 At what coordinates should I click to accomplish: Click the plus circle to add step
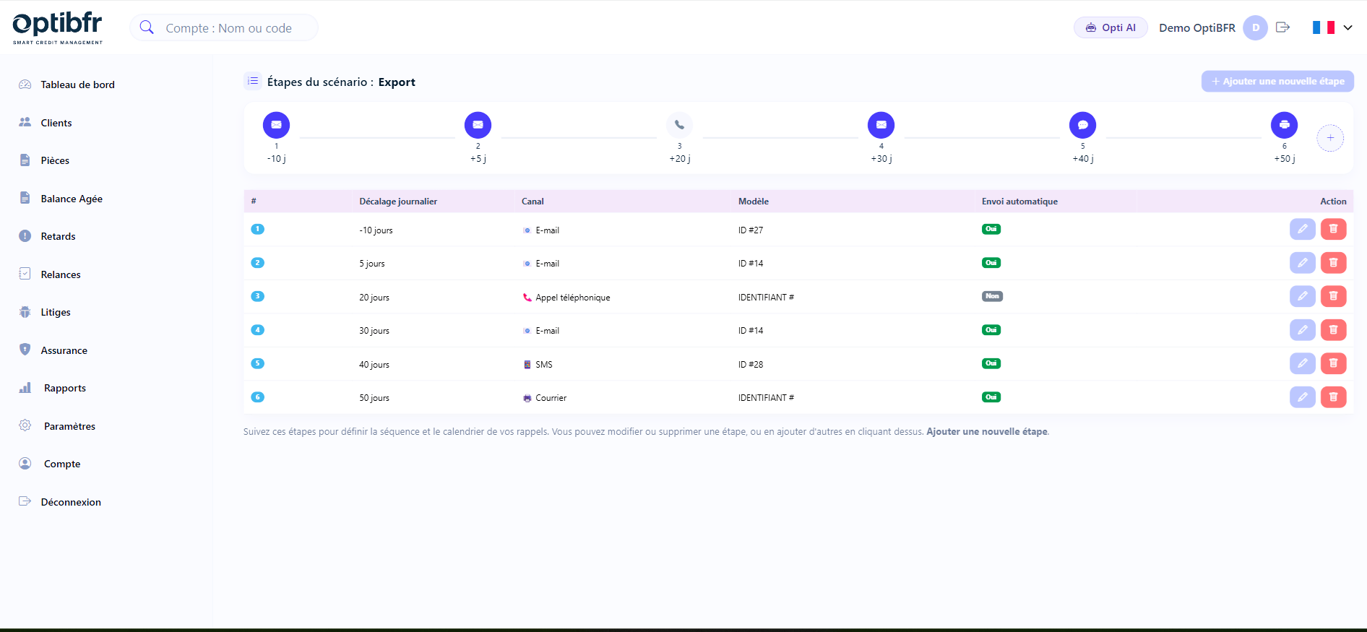click(x=1329, y=138)
